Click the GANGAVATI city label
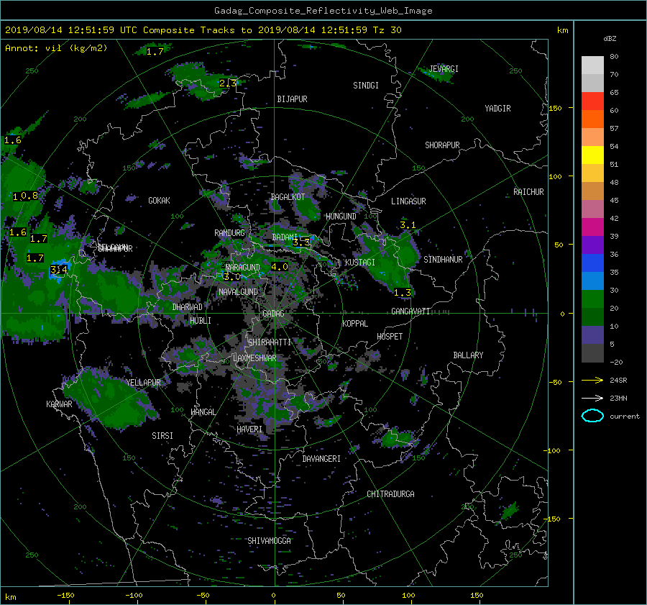The height and width of the screenshot is (605, 647). pos(410,311)
